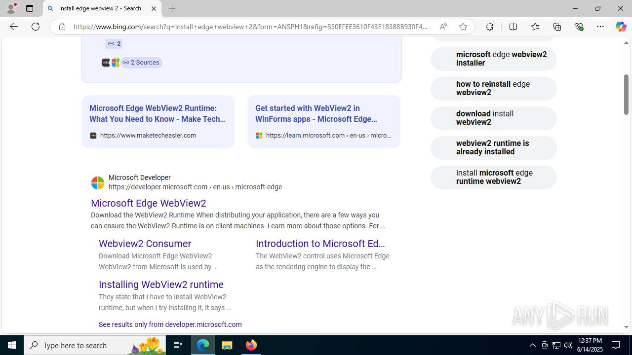632x355 pixels.
Task: Select 'microsoft edge webview2 installer' suggestion
Action: 494,59
